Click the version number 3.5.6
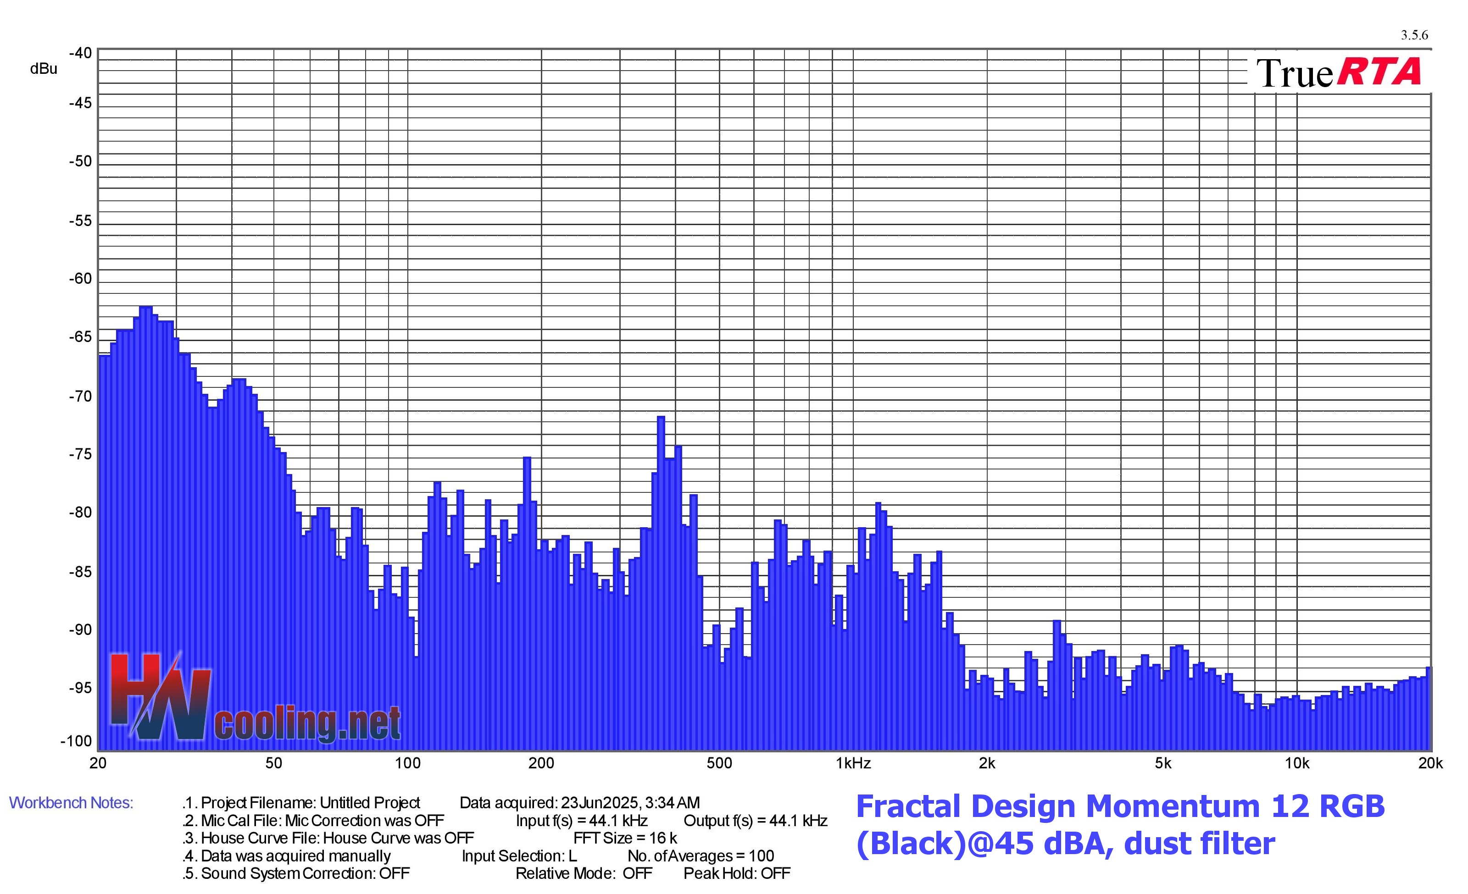Viewport: 1468px width, 894px height. click(1414, 35)
